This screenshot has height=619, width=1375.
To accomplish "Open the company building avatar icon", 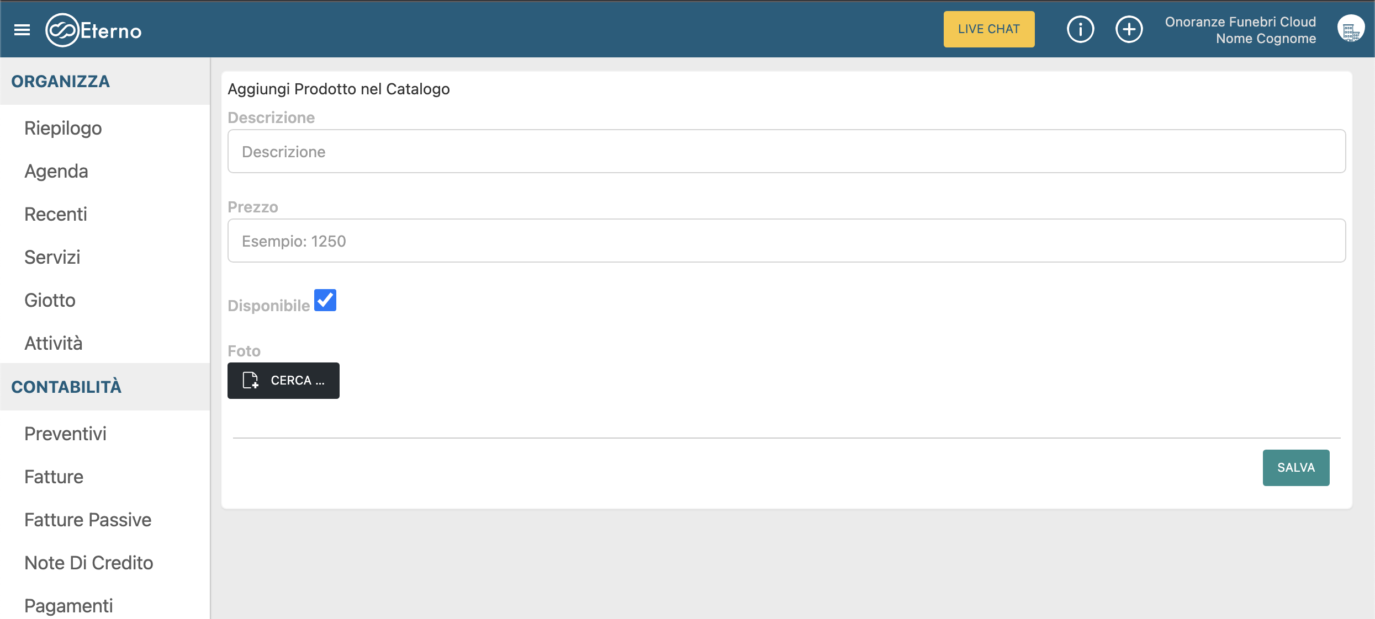I will click(x=1350, y=29).
